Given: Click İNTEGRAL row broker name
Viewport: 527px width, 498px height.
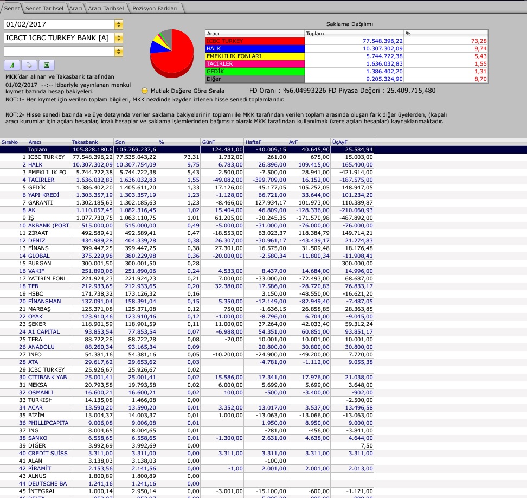Looking at the screenshot, I should [x=42, y=491].
